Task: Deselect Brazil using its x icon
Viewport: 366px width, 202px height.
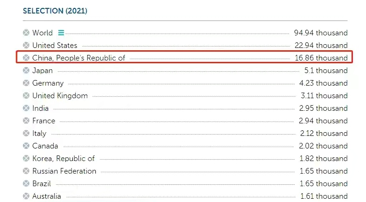Action: click(26, 184)
